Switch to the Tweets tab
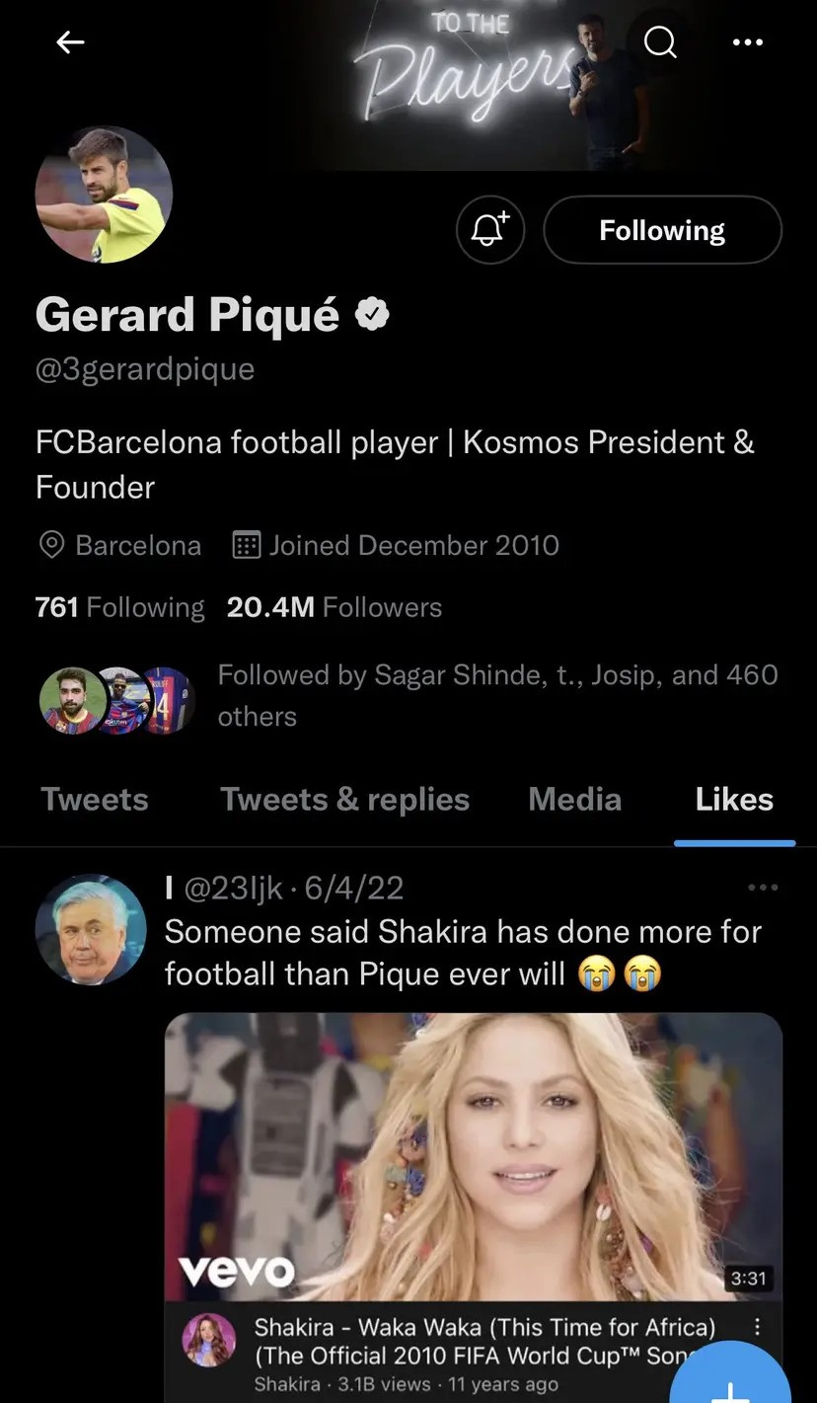Viewport: 817px width, 1403px height. pos(95,799)
